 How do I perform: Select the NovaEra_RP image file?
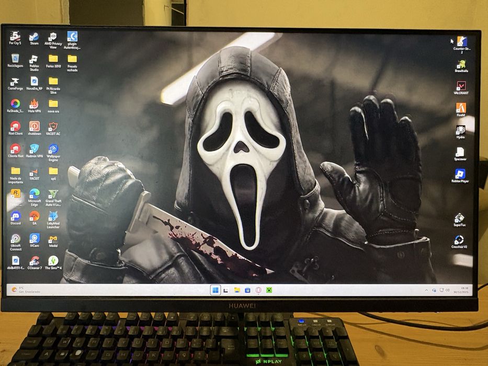coord(34,84)
